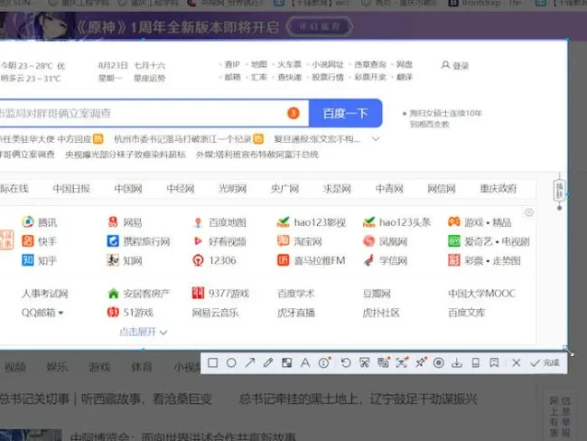Open 学信网 link

[x=393, y=260]
